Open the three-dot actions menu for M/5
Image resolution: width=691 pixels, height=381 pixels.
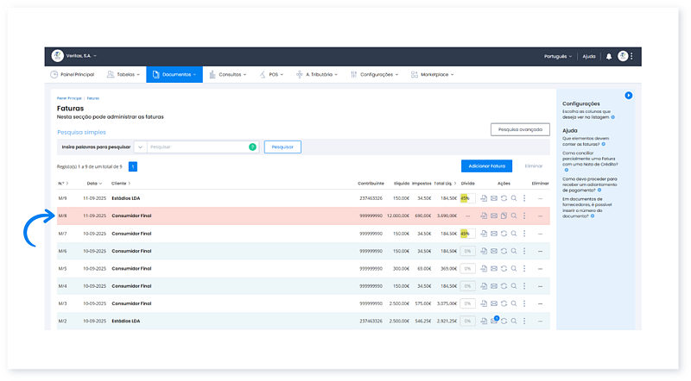(x=524, y=268)
